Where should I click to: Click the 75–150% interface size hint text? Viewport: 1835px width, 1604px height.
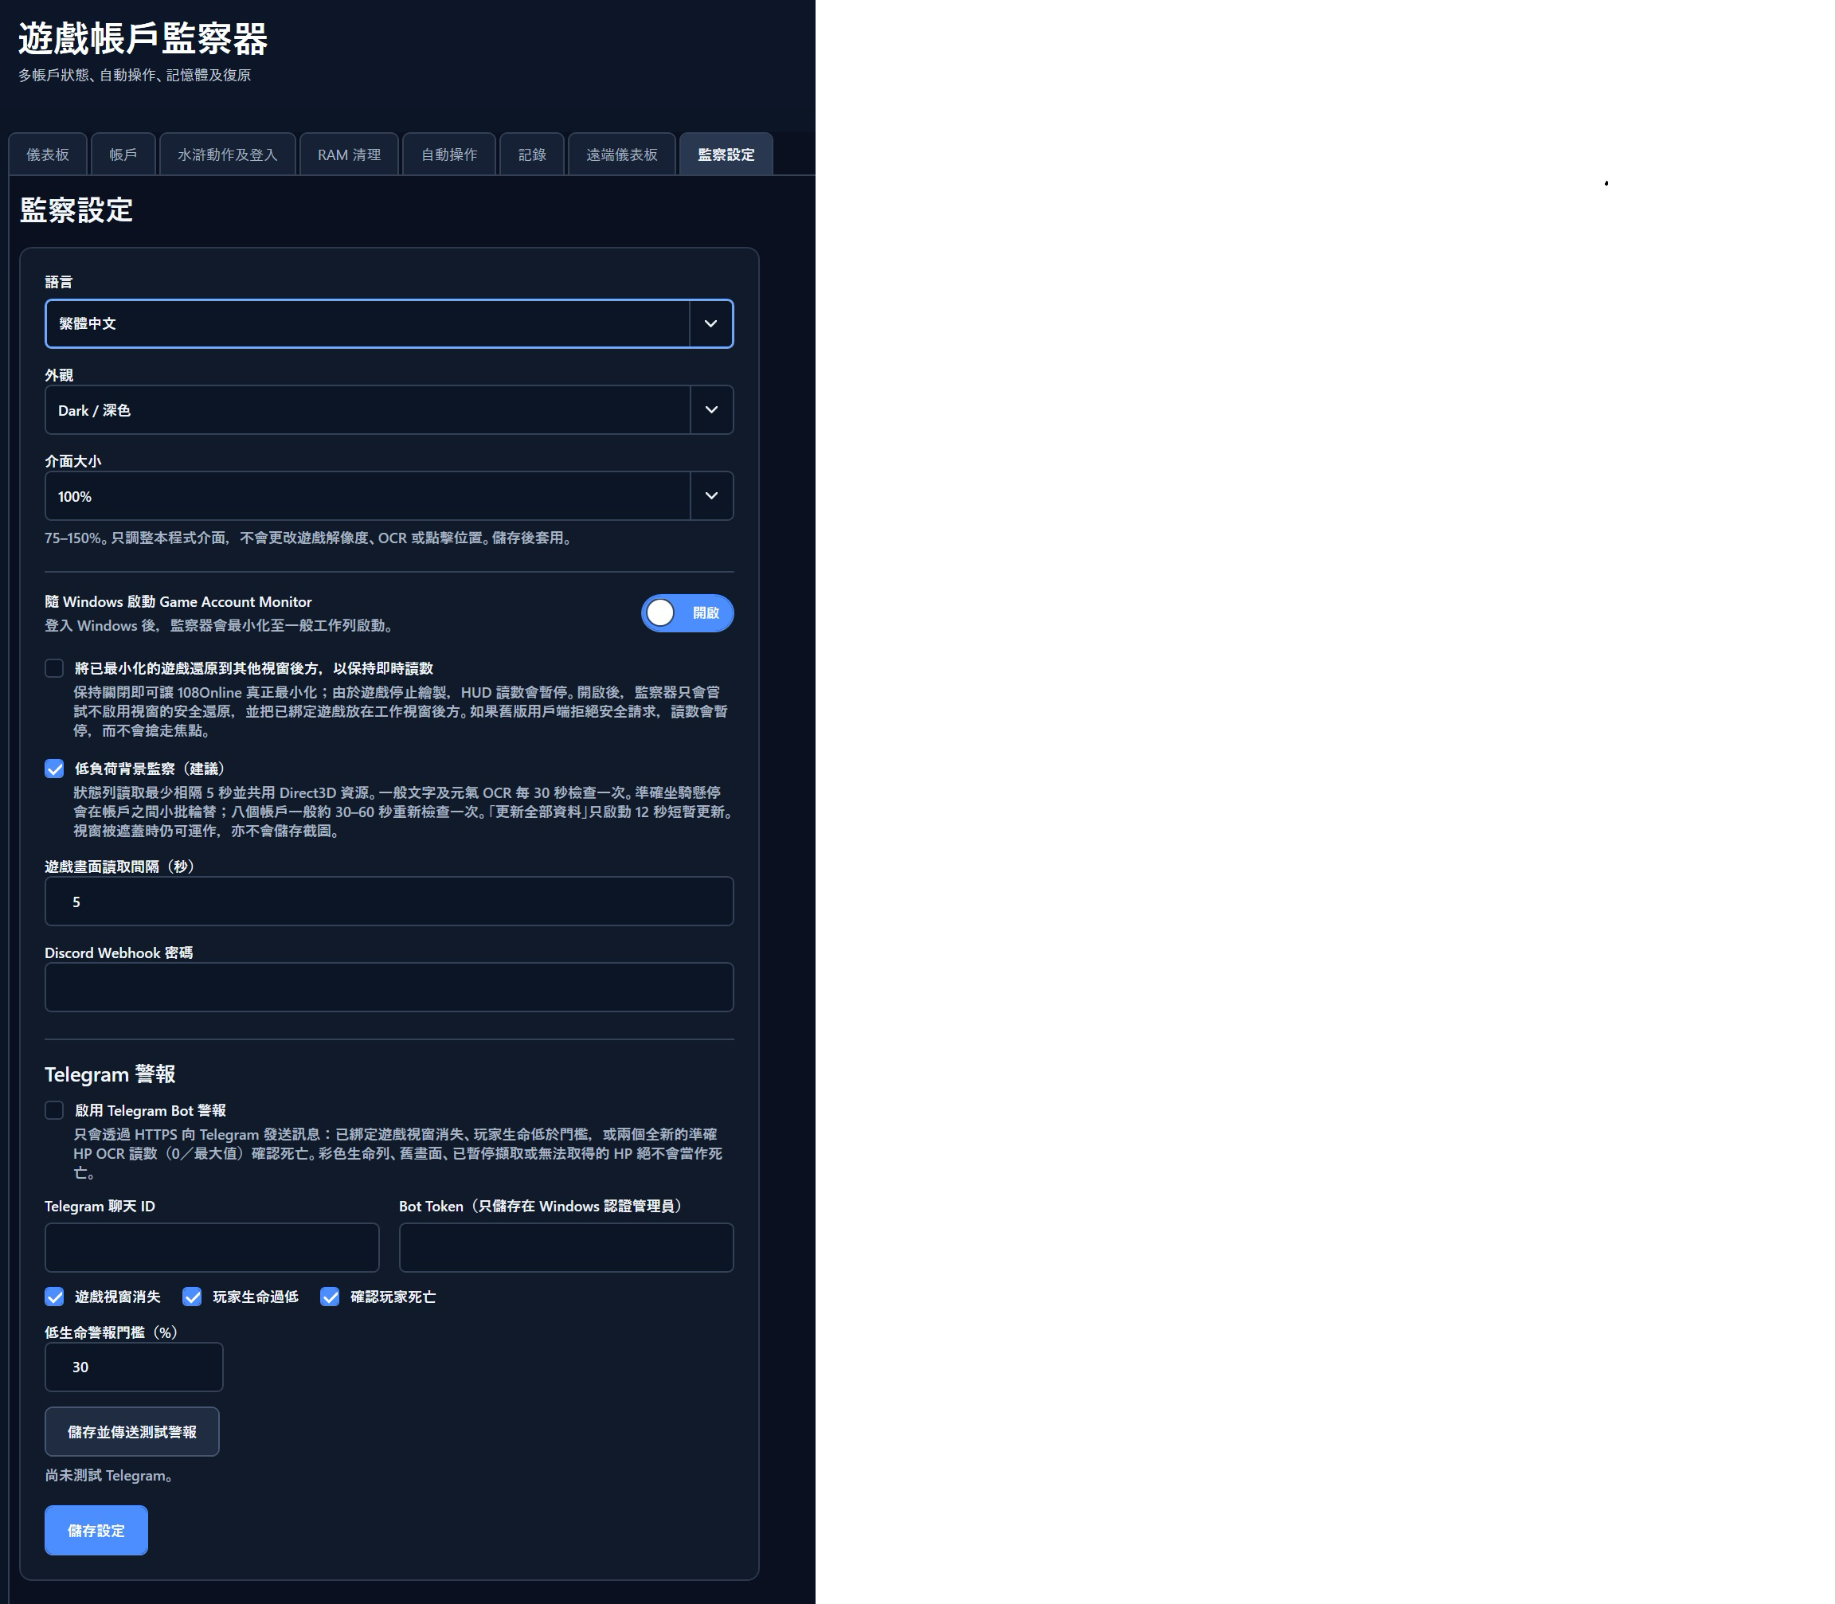click(309, 538)
